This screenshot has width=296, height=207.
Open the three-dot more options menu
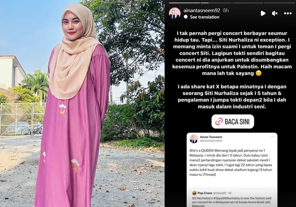(x=288, y=13)
